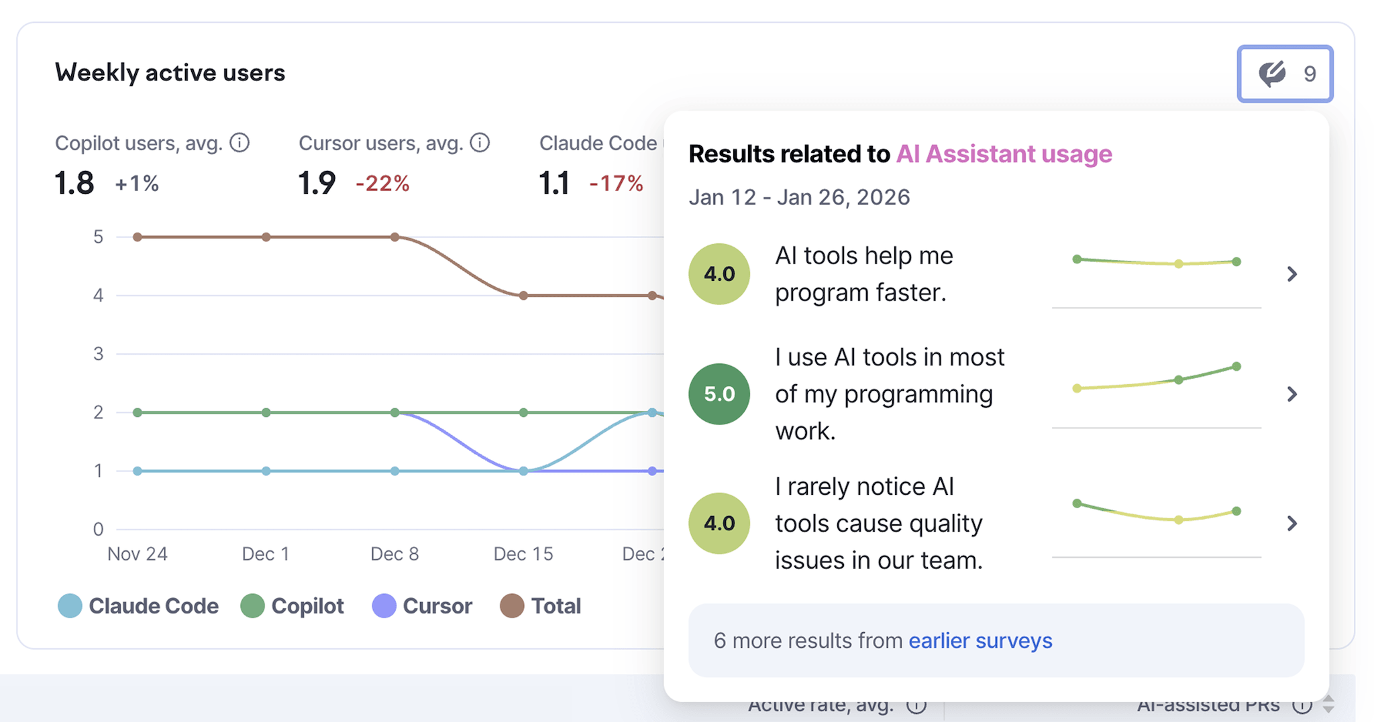Toggle Claude Code series in chart legend
1374x722 pixels.
pyautogui.click(x=138, y=606)
